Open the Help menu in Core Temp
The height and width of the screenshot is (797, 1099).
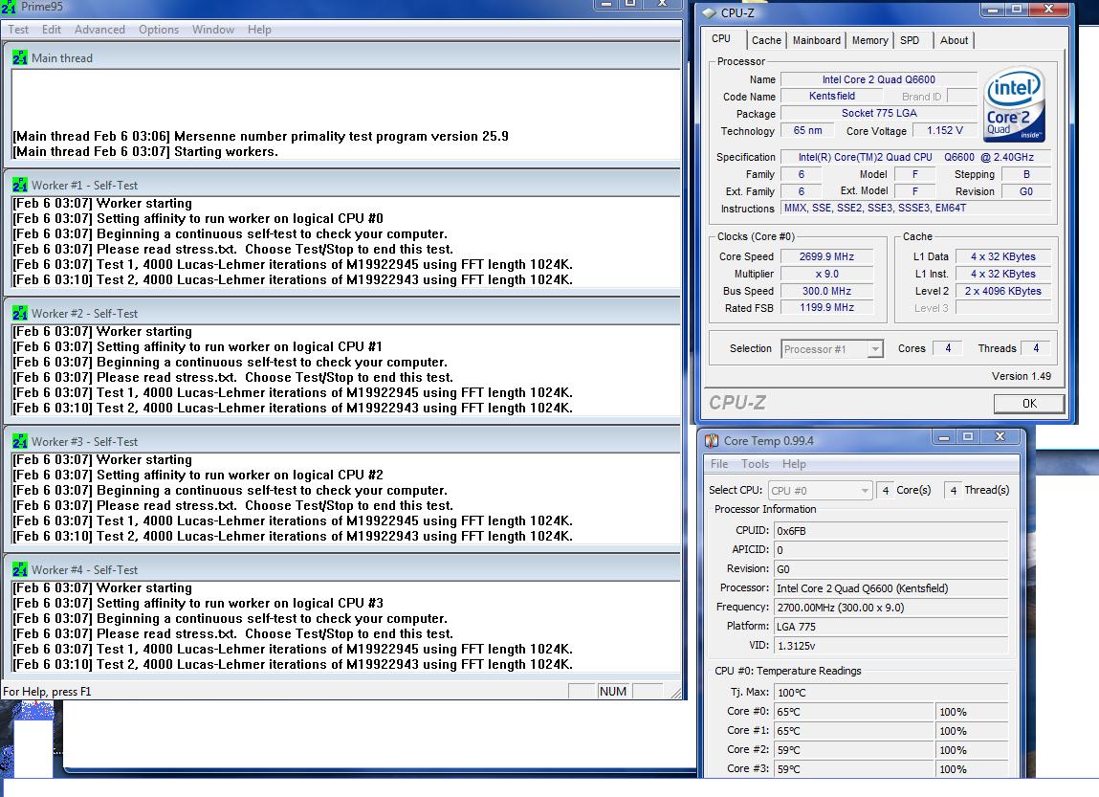(794, 464)
